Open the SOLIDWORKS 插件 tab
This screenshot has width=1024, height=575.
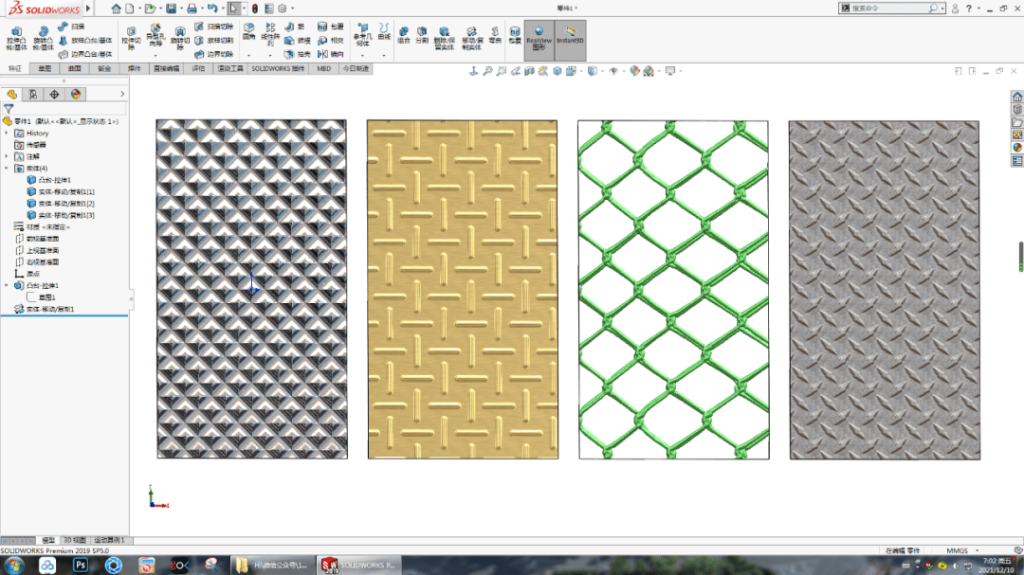click(x=278, y=68)
